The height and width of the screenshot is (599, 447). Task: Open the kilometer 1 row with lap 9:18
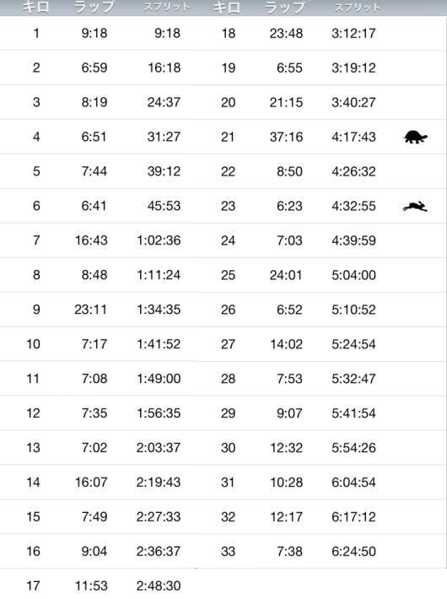(x=98, y=33)
